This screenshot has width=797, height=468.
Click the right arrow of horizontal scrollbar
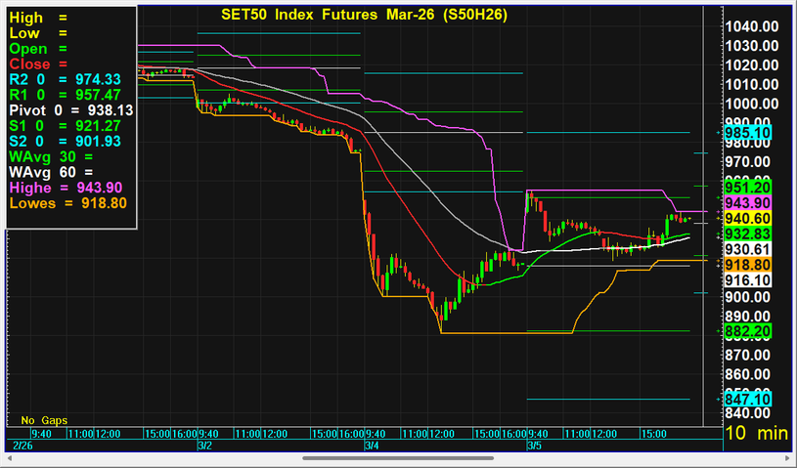click(x=788, y=457)
